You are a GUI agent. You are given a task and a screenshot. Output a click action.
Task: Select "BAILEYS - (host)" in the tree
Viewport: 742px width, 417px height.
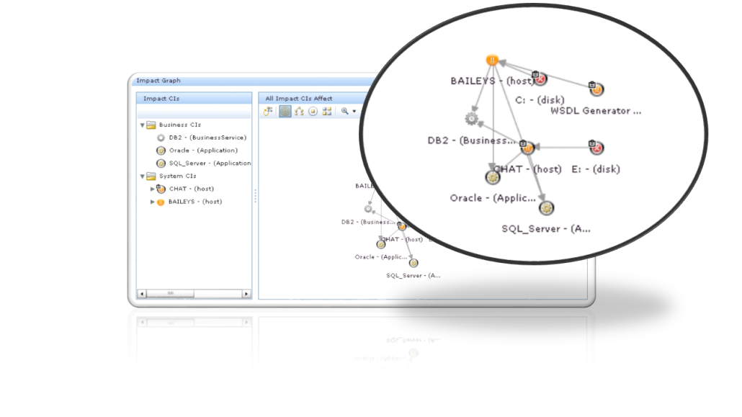pyautogui.click(x=195, y=202)
